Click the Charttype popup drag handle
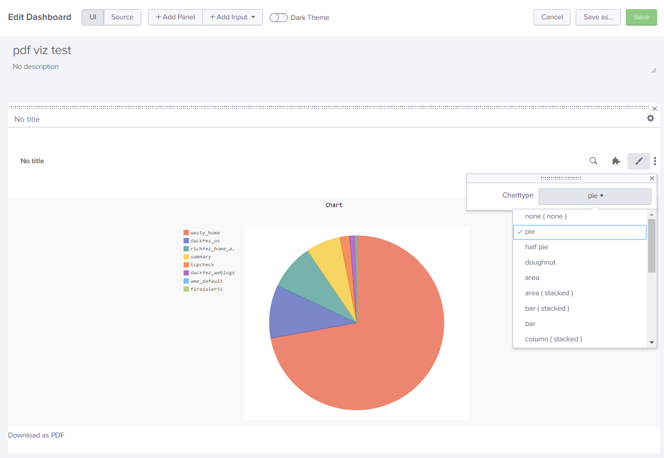664x458 pixels. pyautogui.click(x=561, y=179)
